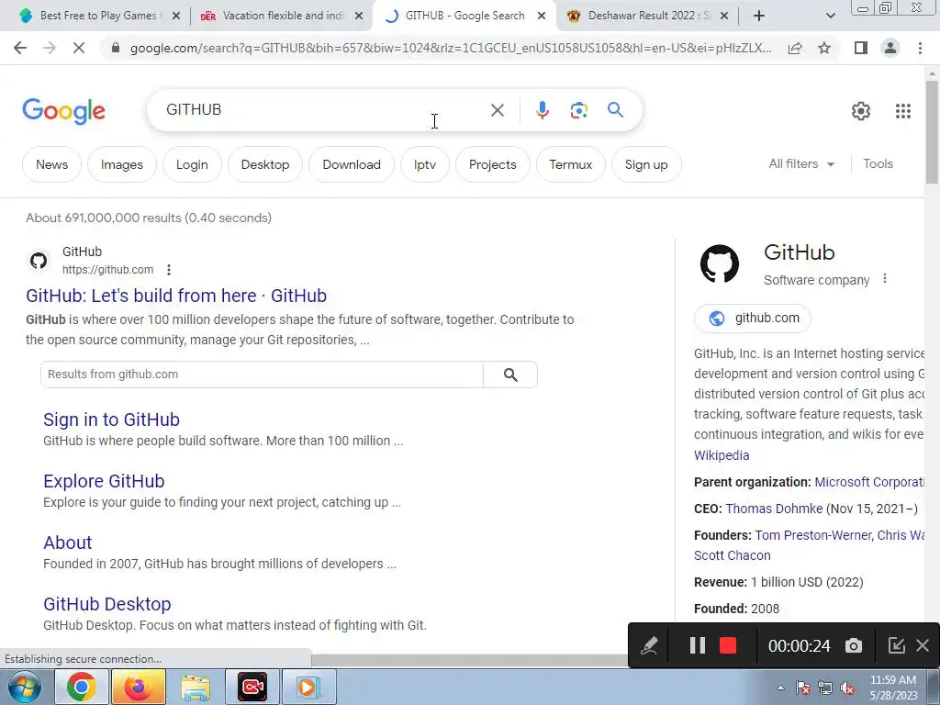
Task: Click the blue search magnifier icon
Action: click(x=615, y=110)
